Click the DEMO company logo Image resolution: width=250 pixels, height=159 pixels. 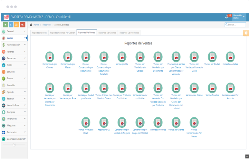pyautogui.click(x=6, y=17)
